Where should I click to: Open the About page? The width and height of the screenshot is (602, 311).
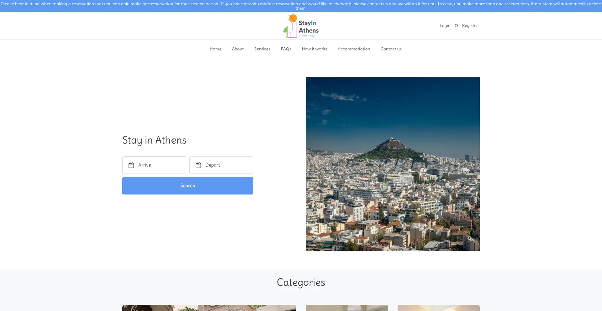pyautogui.click(x=237, y=49)
